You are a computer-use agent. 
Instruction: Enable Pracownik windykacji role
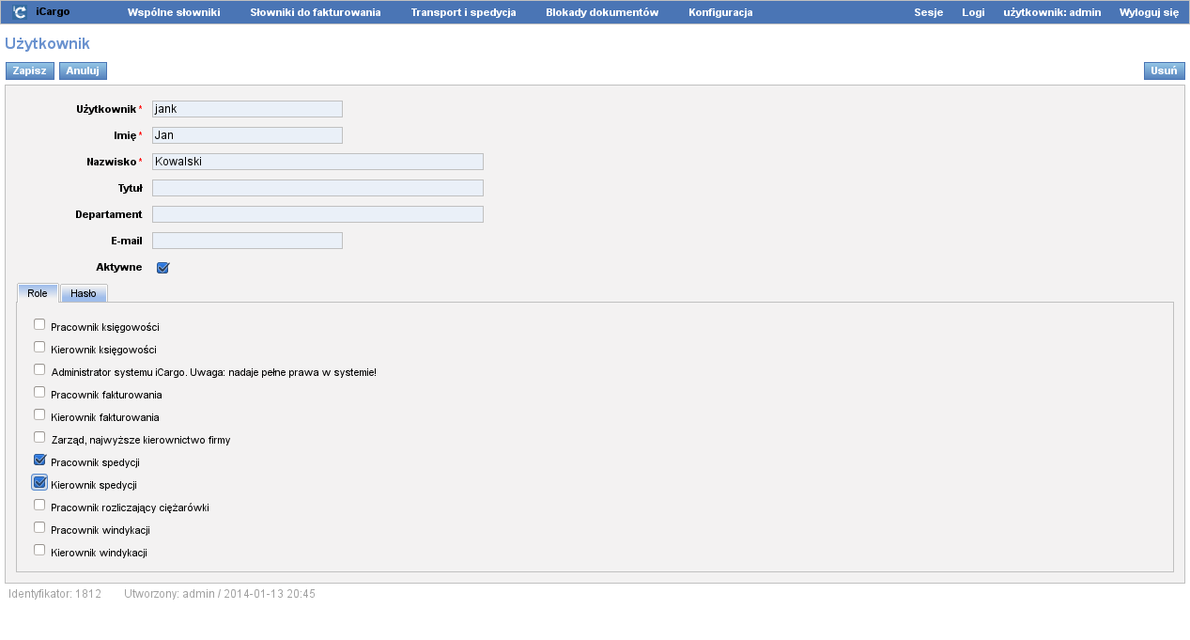pos(39,527)
